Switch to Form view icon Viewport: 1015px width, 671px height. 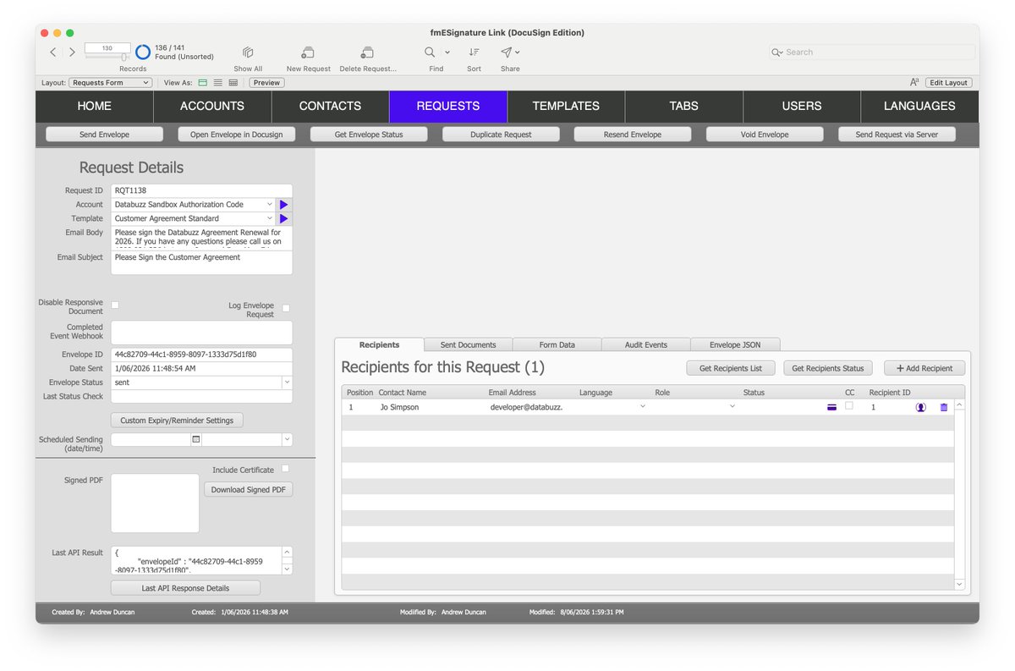coord(202,83)
